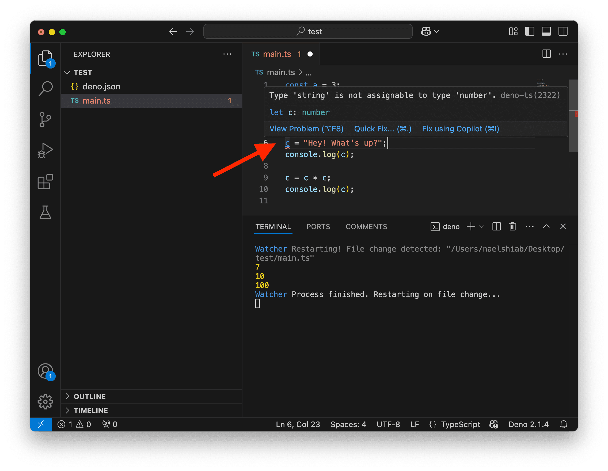Open the Extensions view

click(x=45, y=182)
